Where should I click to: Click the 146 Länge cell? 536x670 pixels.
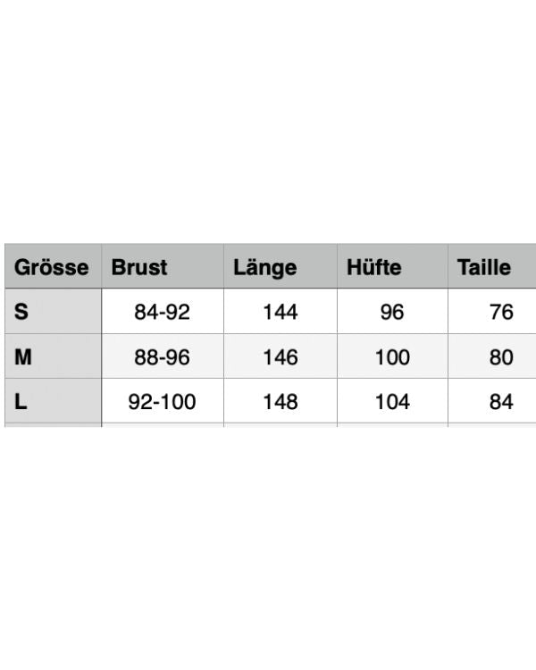pyautogui.click(x=281, y=357)
